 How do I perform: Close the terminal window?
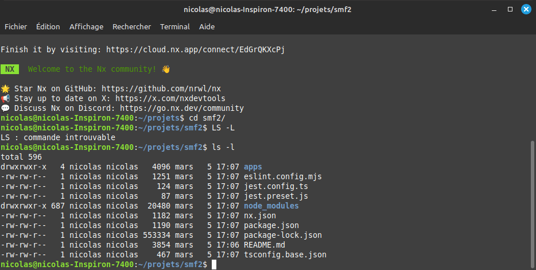pyautogui.click(x=525, y=9)
